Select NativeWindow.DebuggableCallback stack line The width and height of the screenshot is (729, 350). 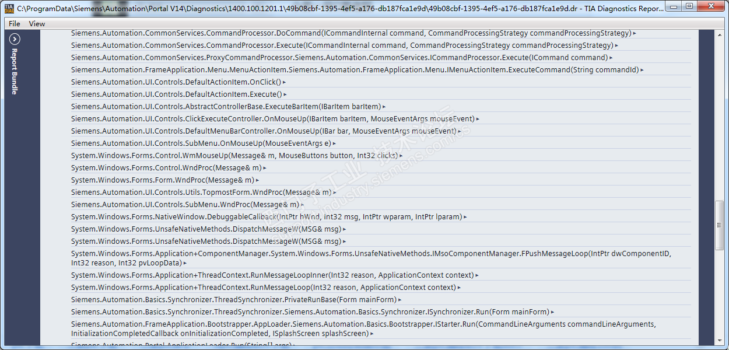point(267,217)
